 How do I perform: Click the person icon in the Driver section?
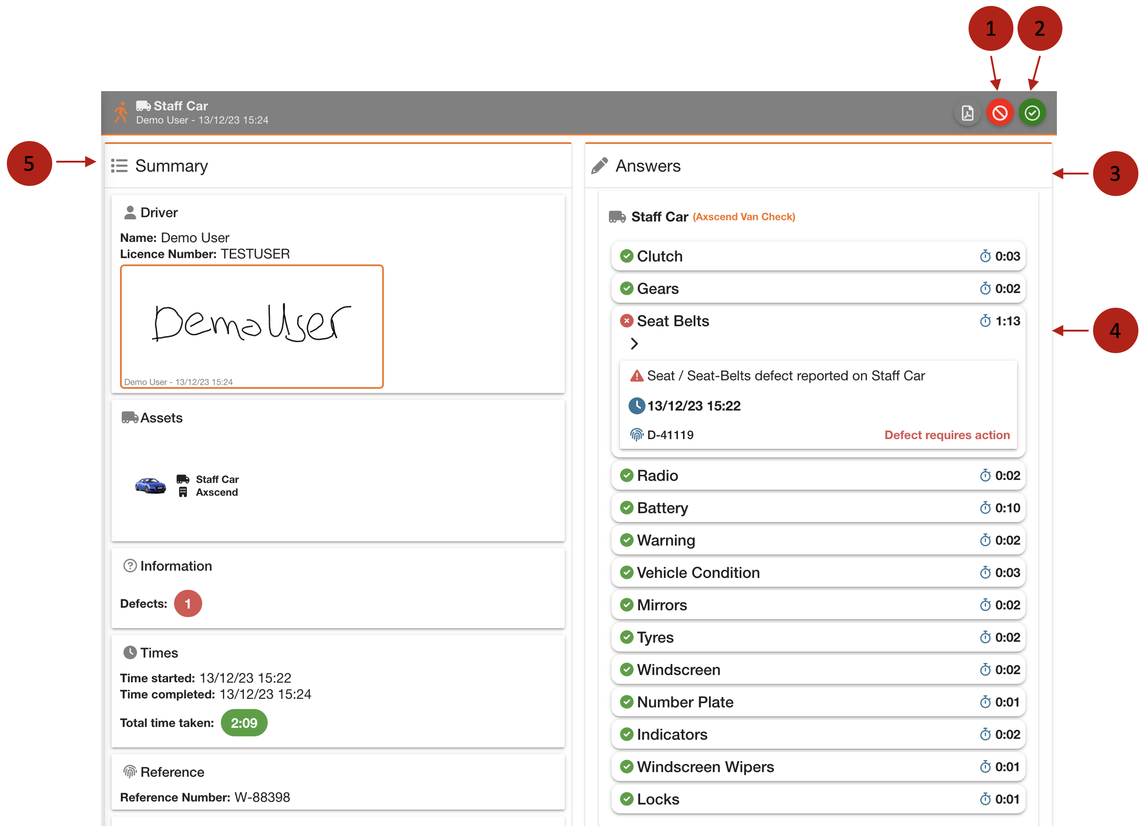(130, 212)
